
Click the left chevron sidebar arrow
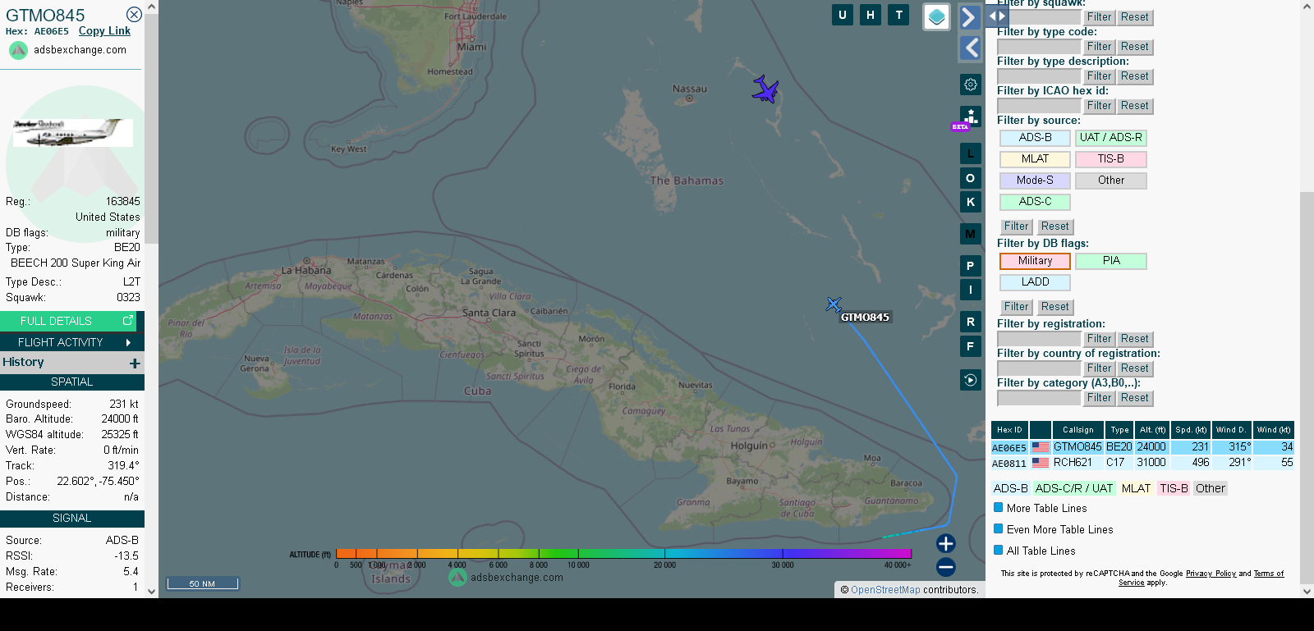[x=970, y=48]
